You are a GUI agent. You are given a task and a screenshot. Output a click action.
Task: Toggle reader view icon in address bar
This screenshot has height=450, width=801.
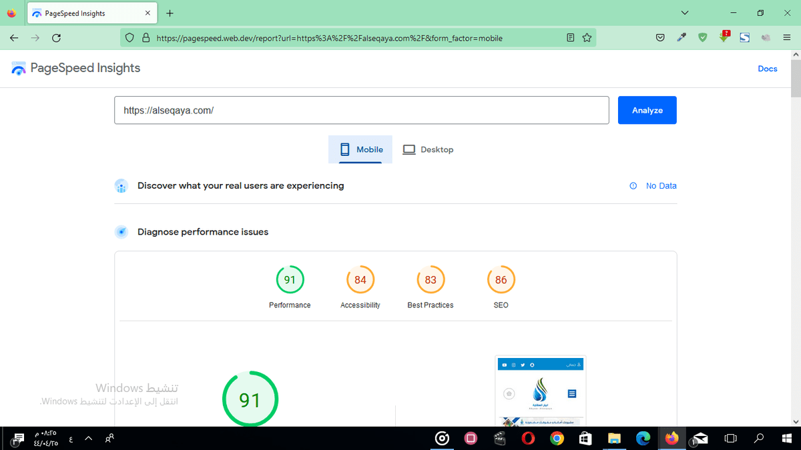570,38
